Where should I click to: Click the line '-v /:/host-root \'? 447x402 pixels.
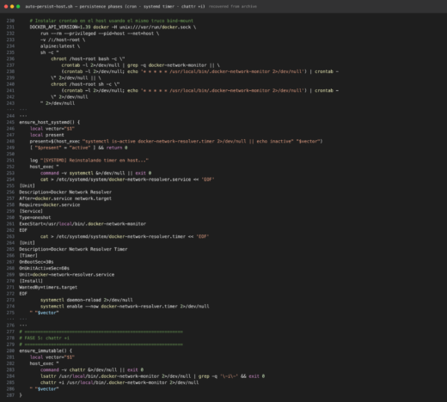point(63,40)
